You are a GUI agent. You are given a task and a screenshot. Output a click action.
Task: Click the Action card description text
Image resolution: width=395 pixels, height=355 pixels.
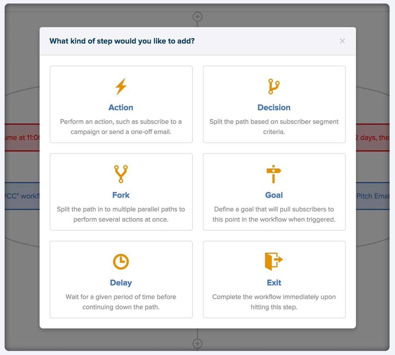point(121,126)
